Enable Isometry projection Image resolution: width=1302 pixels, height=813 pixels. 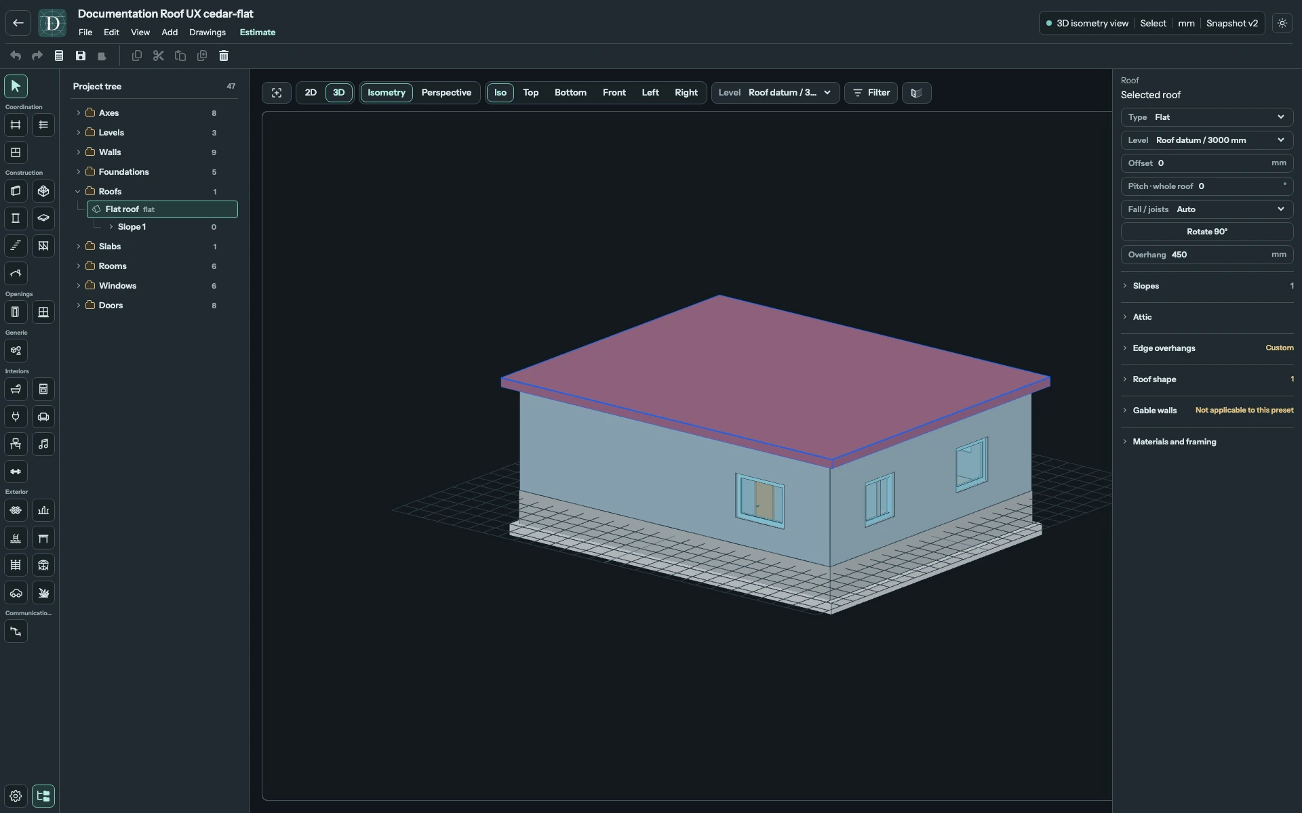387,93
